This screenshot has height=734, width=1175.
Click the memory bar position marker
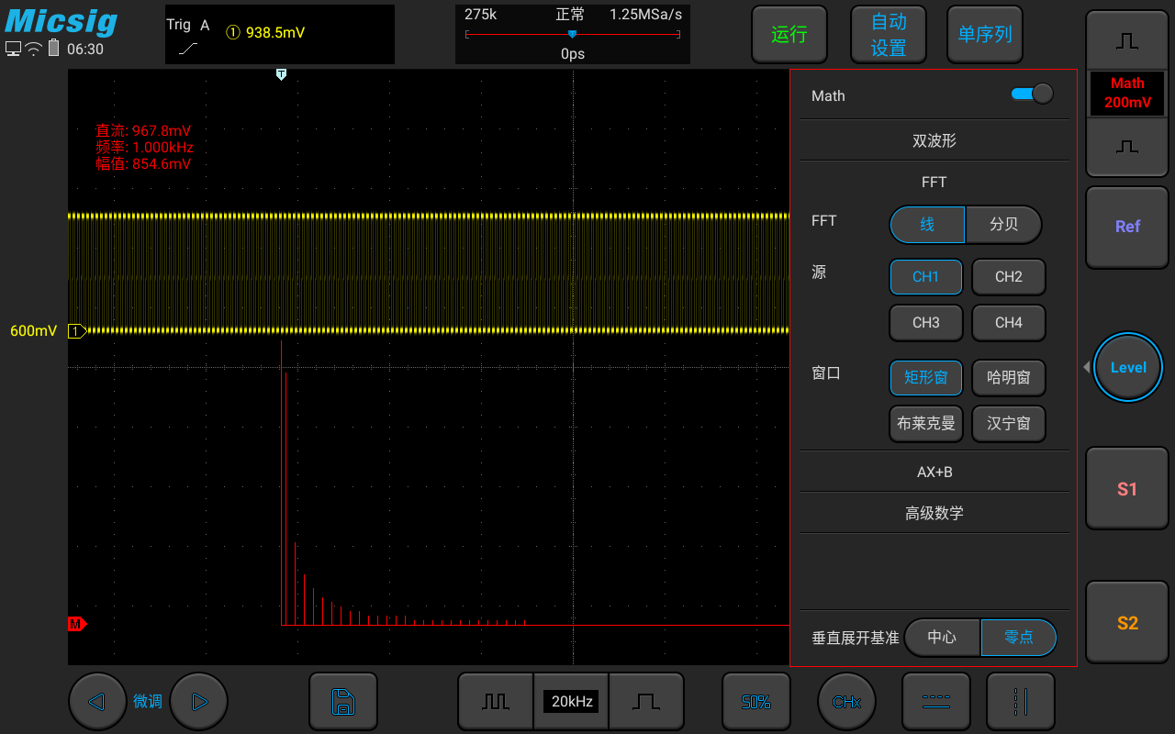coord(572,35)
